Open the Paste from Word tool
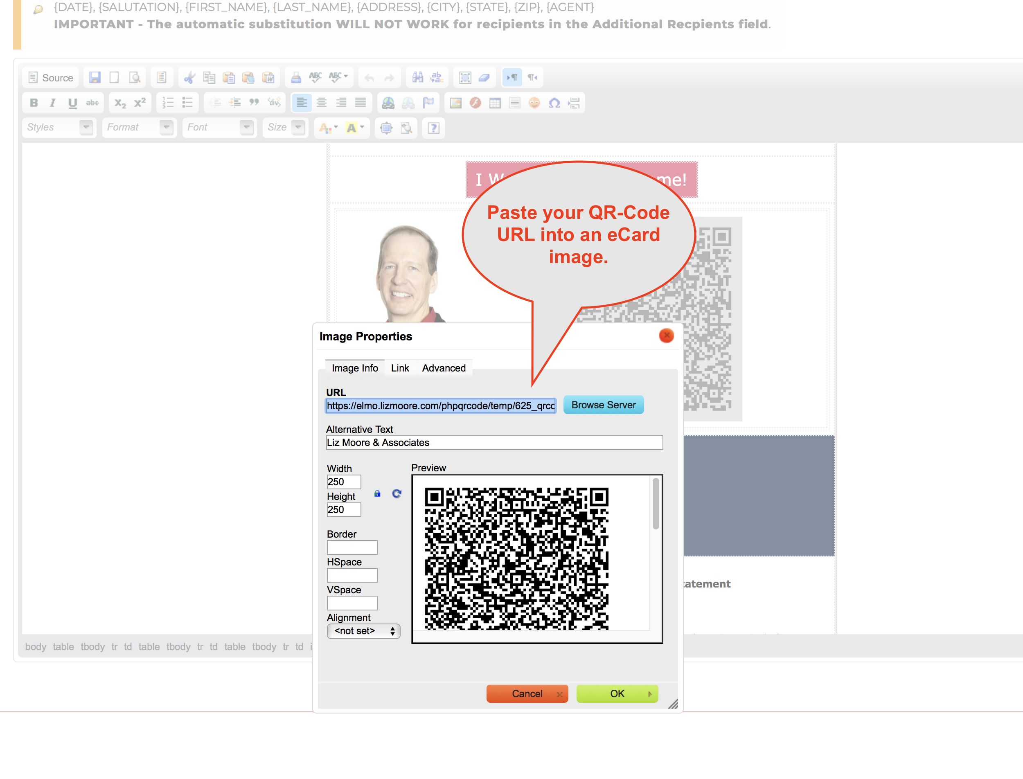This screenshot has height=779, width=1023. [x=268, y=77]
